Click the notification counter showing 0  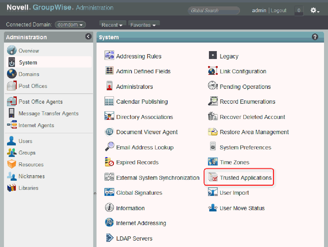click(x=299, y=10)
